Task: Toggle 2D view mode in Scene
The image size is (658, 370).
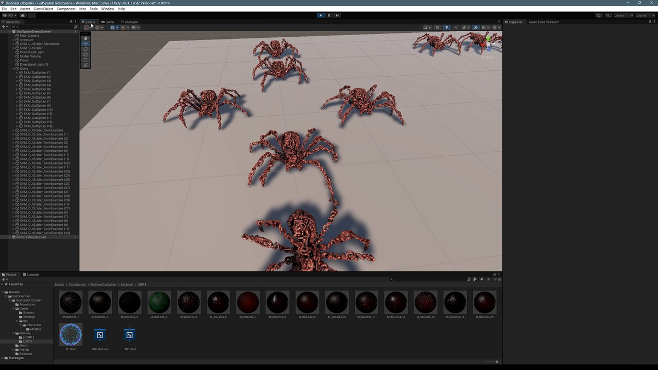Action: [x=437, y=27]
